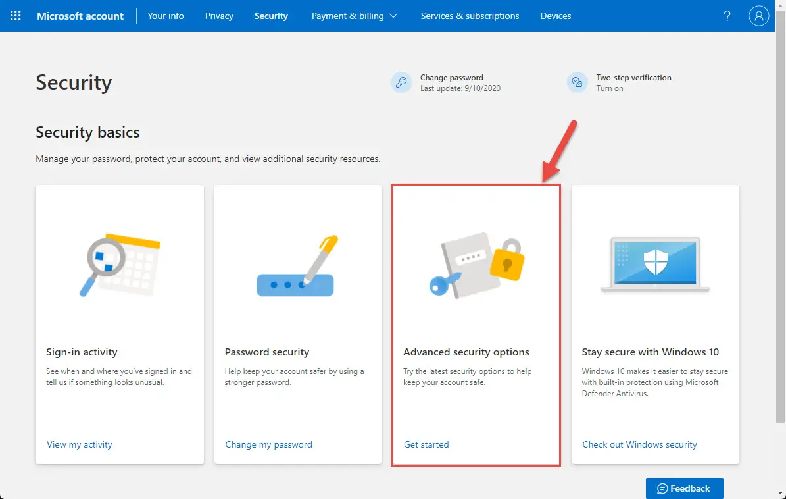Screen dimensions: 786x499
Task: Open Services & subscriptions tab
Action: 470,16
